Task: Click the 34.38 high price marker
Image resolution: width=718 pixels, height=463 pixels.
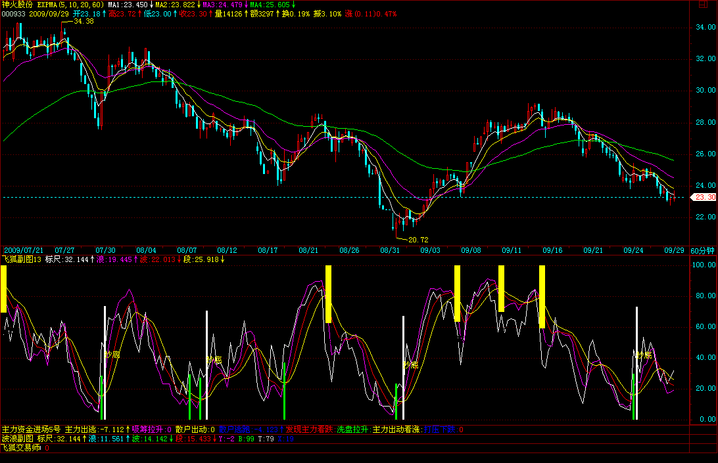Action: pyautogui.click(x=84, y=22)
